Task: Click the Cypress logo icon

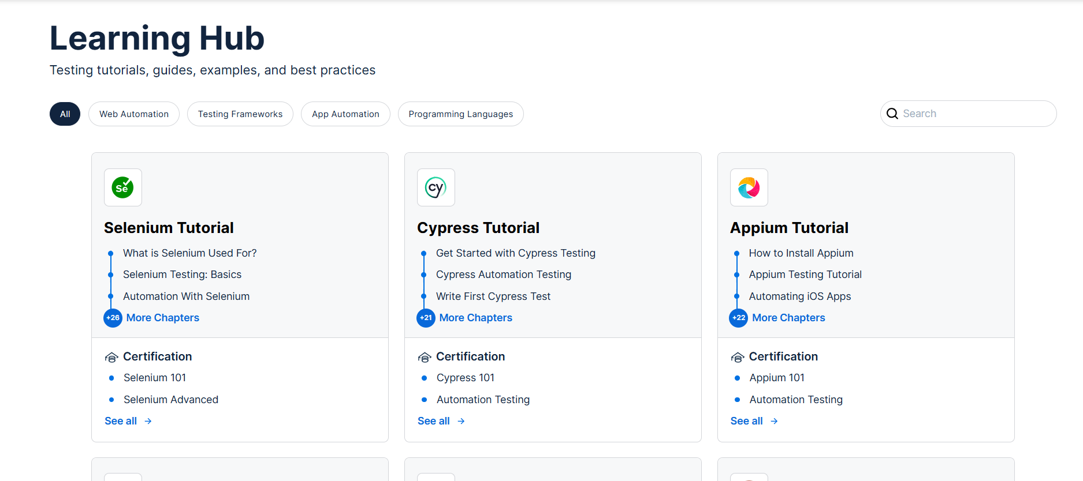Action: (436, 187)
